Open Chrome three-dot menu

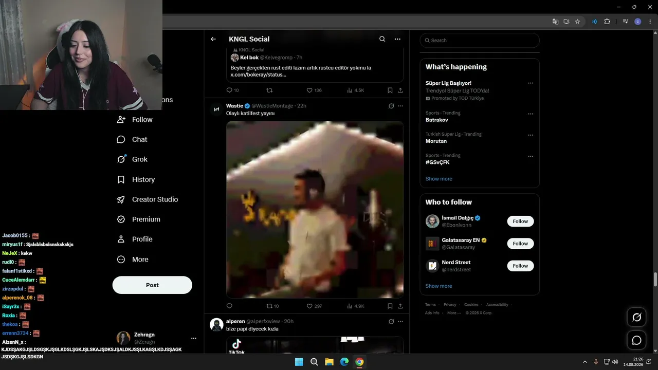pyautogui.click(x=650, y=22)
